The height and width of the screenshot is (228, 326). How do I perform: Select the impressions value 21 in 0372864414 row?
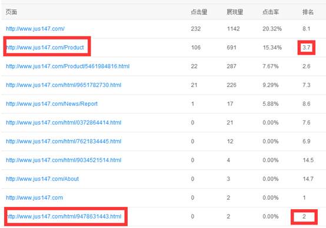(x=230, y=122)
